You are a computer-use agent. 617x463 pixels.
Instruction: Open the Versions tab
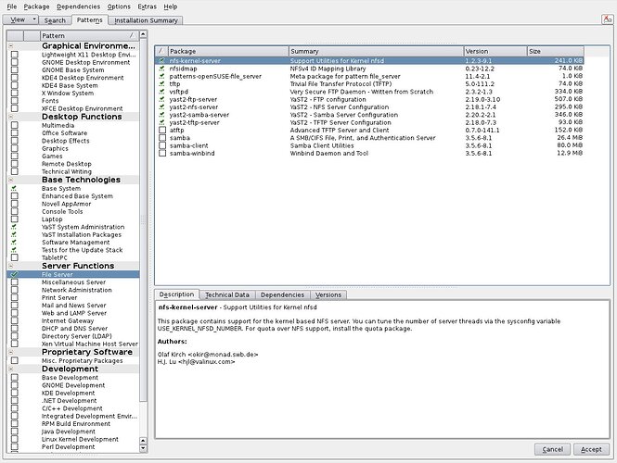click(x=328, y=294)
